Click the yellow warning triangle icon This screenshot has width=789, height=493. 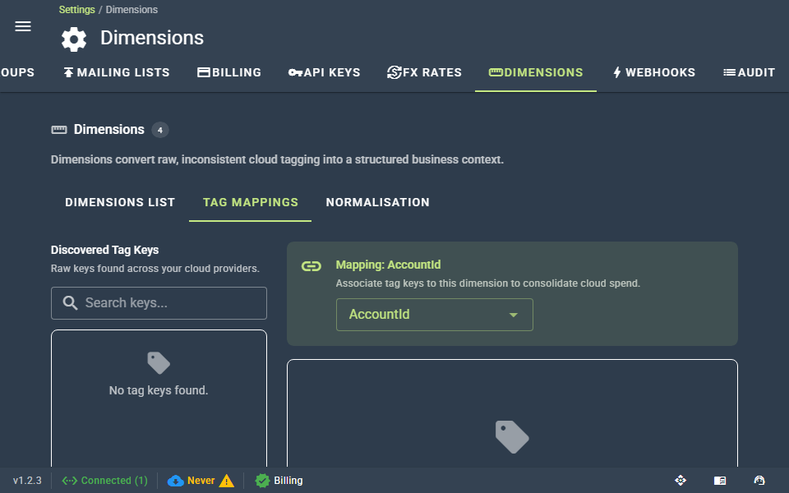click(x=227, y=481)
